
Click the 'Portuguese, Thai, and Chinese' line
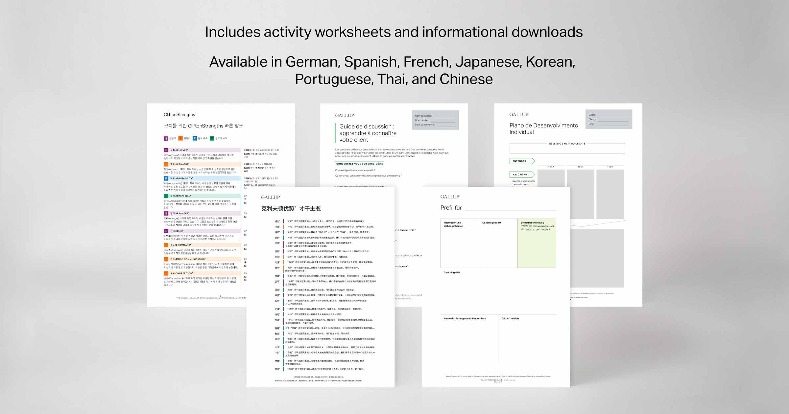pos(394,79)
